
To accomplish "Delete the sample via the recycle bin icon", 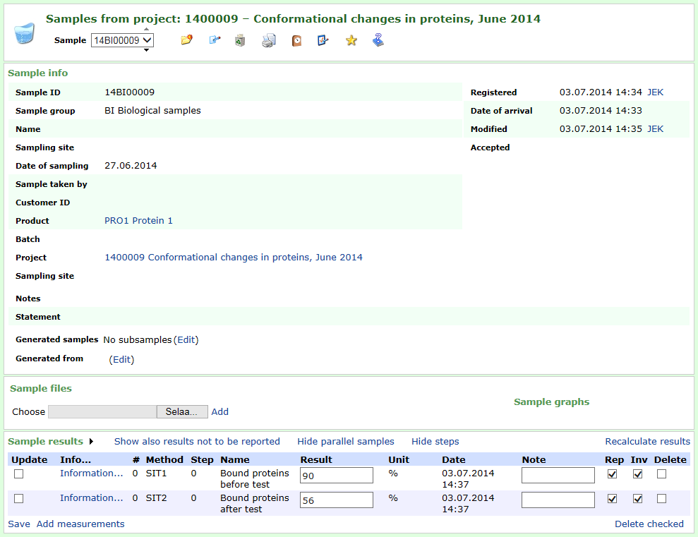I will coord(240,40).
